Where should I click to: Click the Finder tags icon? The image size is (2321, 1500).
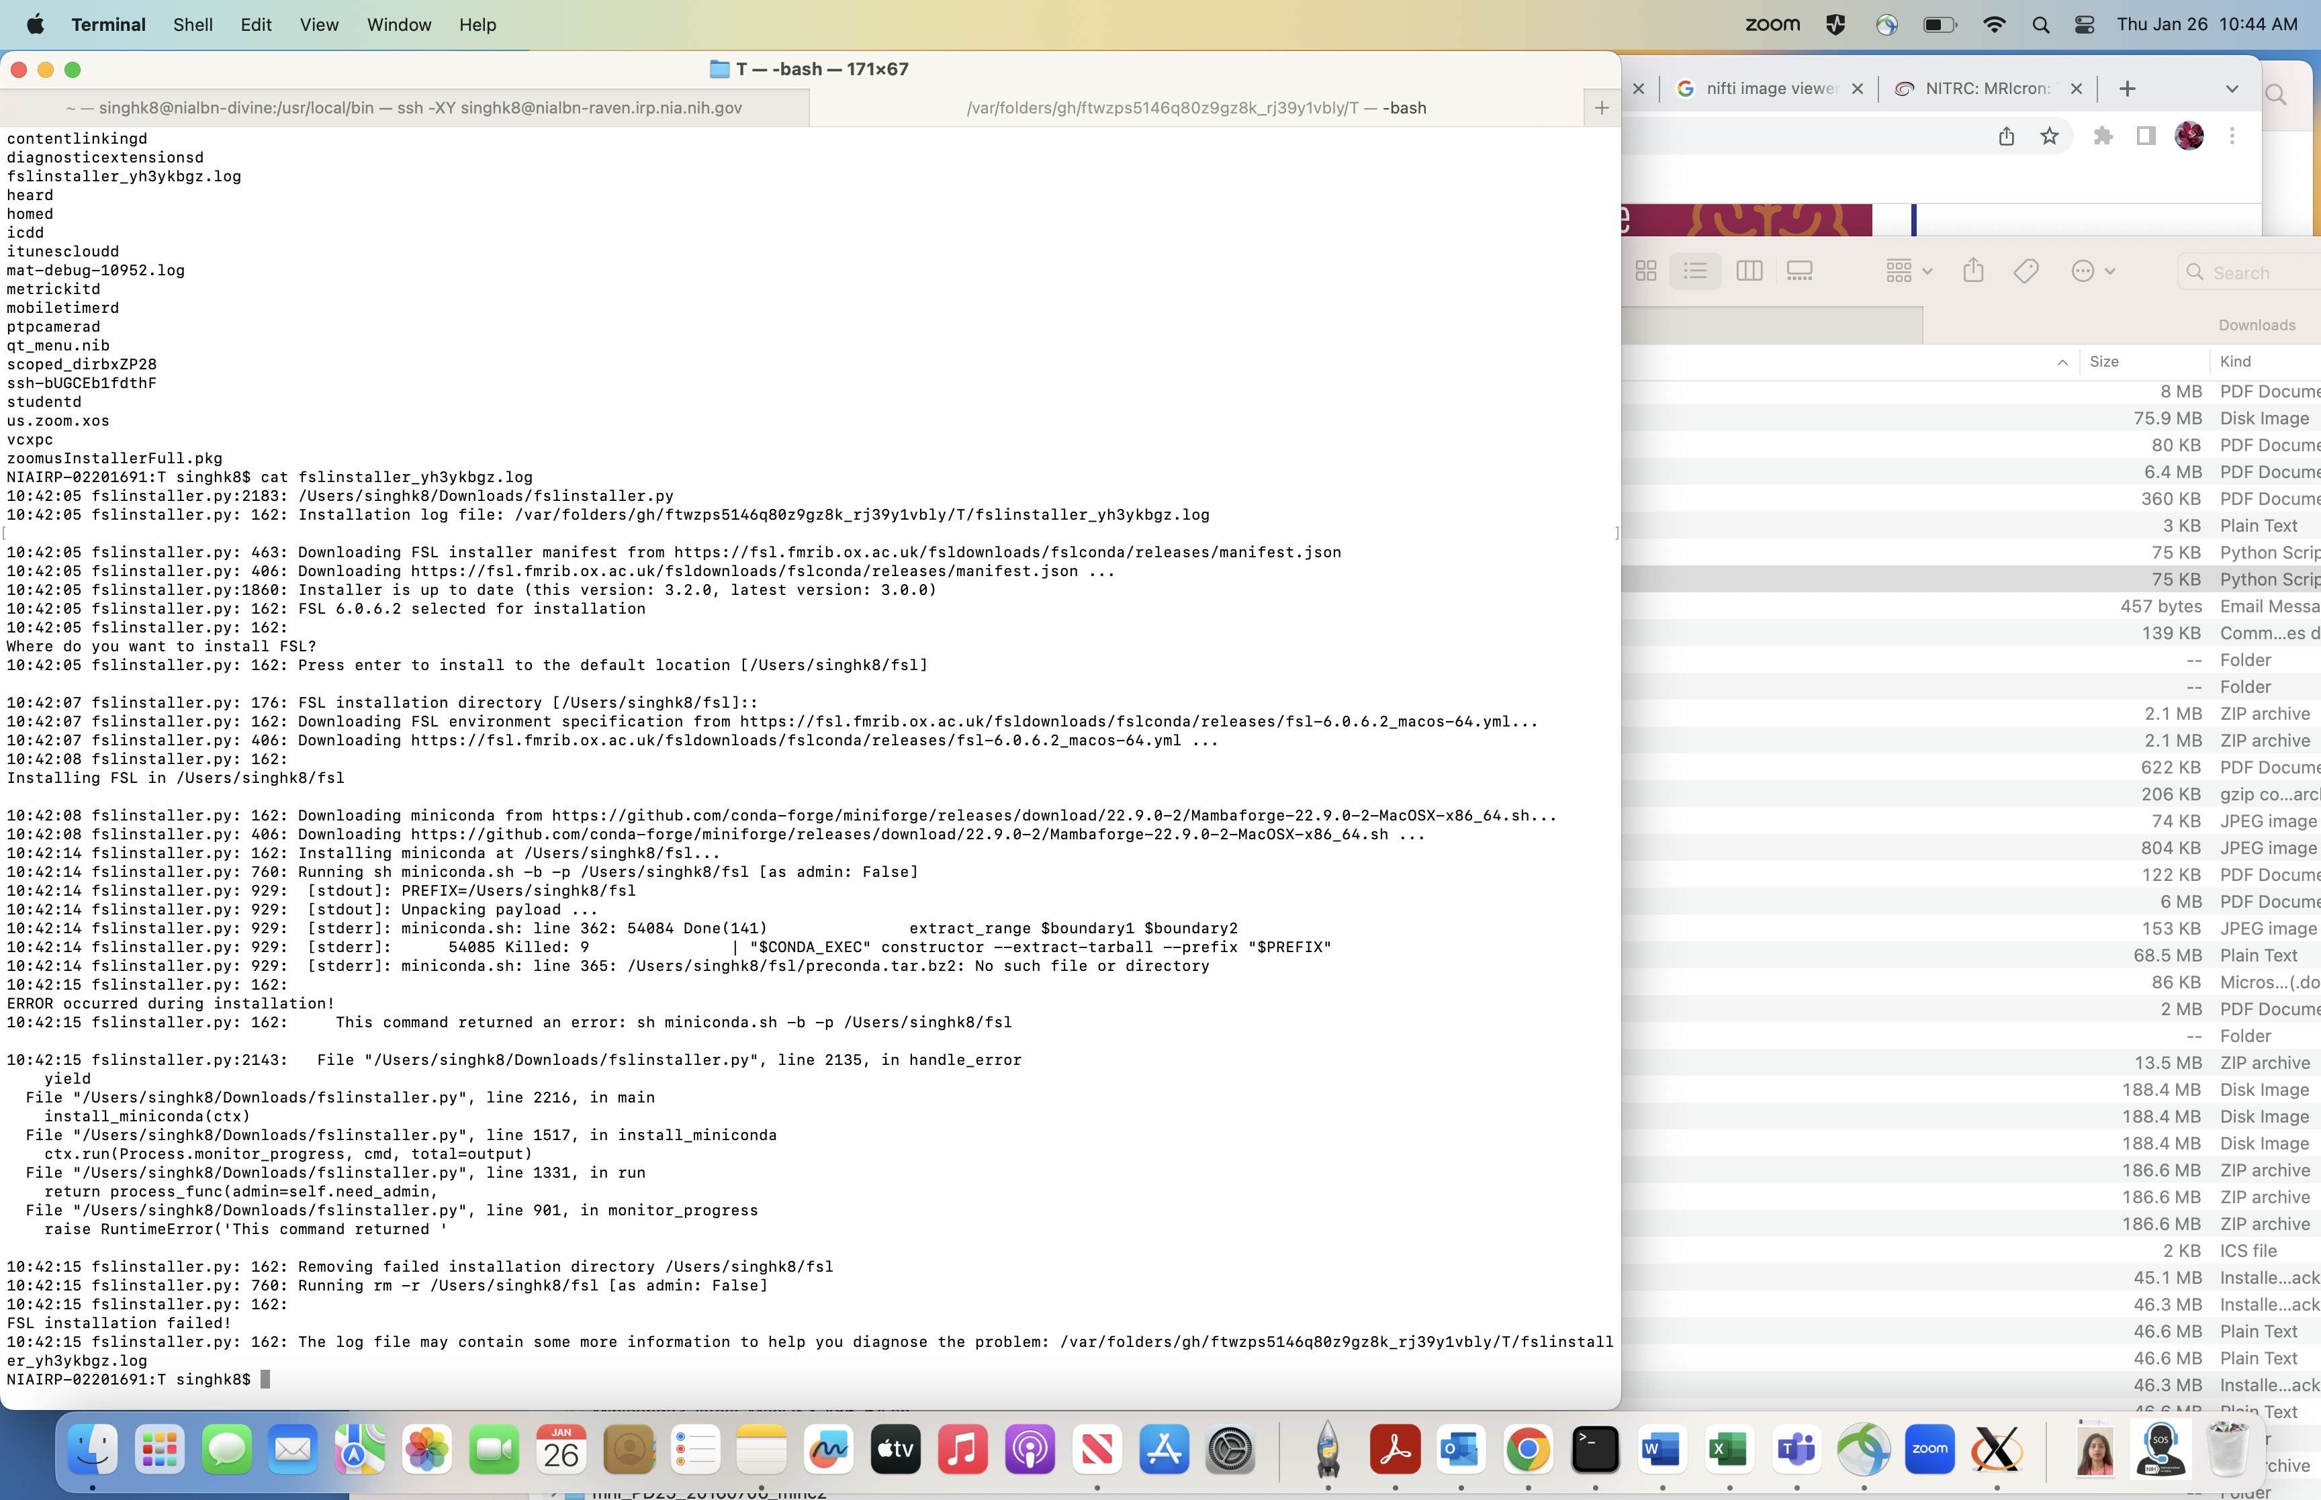pos(2026,271)
